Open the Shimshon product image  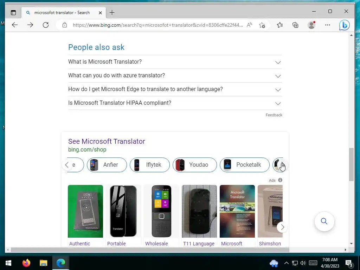[270, 211]
